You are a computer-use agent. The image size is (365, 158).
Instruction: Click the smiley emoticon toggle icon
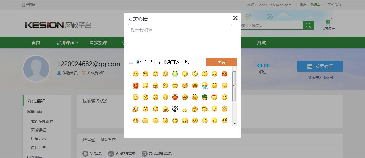click(x=131, y=62)
